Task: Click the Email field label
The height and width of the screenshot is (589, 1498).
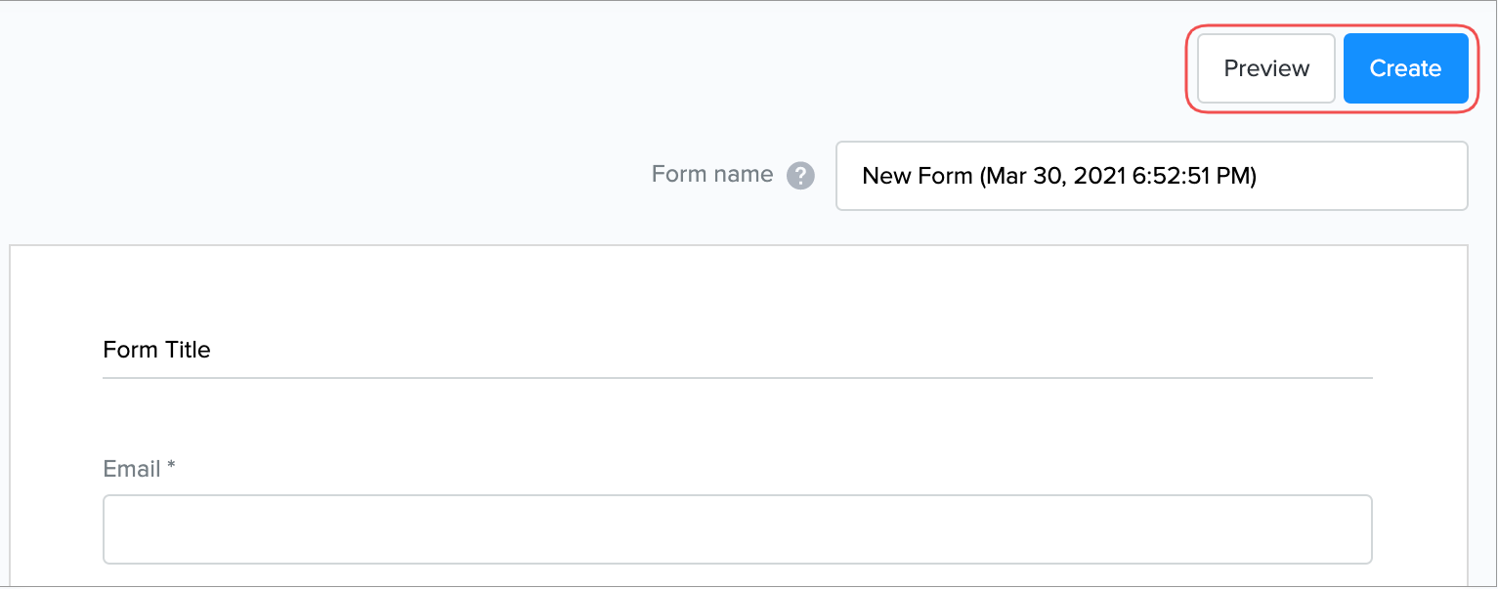Action: 132,469
